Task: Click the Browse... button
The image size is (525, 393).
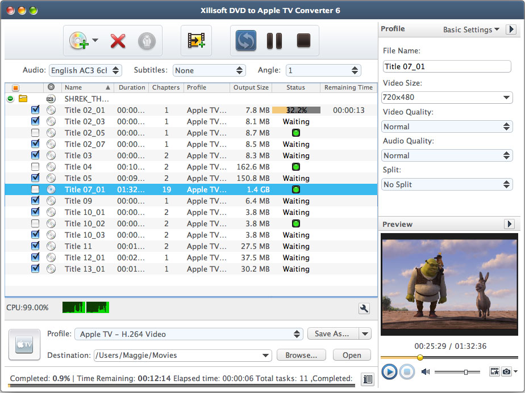Action: 301,355
